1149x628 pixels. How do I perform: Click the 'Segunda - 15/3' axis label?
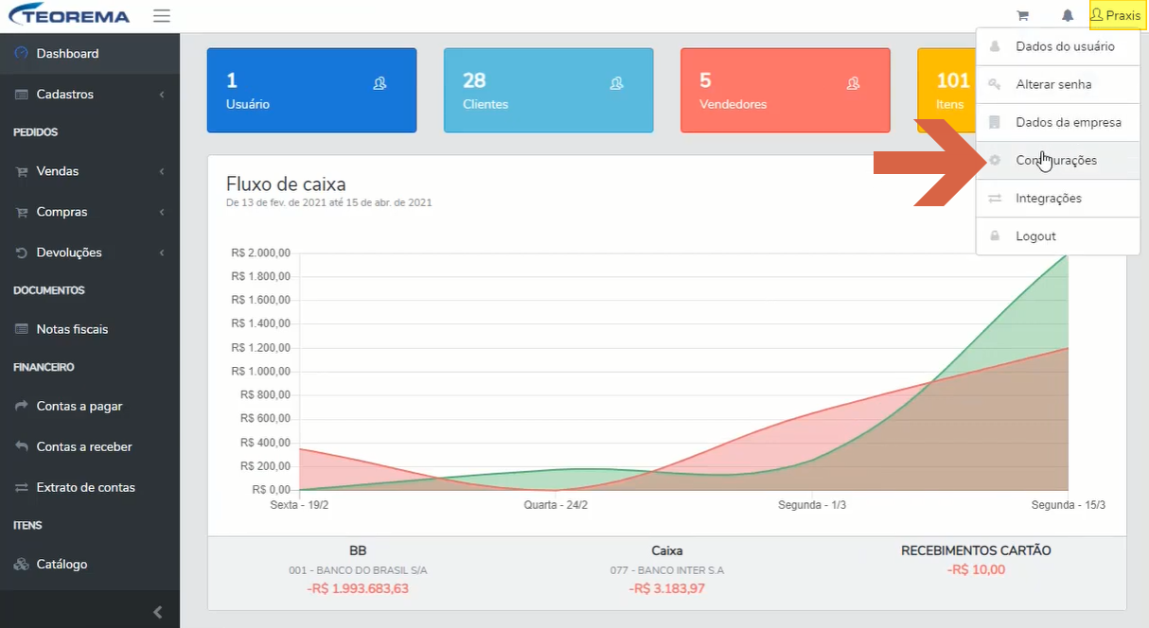pyautogui.click(x=1069, y=505)
